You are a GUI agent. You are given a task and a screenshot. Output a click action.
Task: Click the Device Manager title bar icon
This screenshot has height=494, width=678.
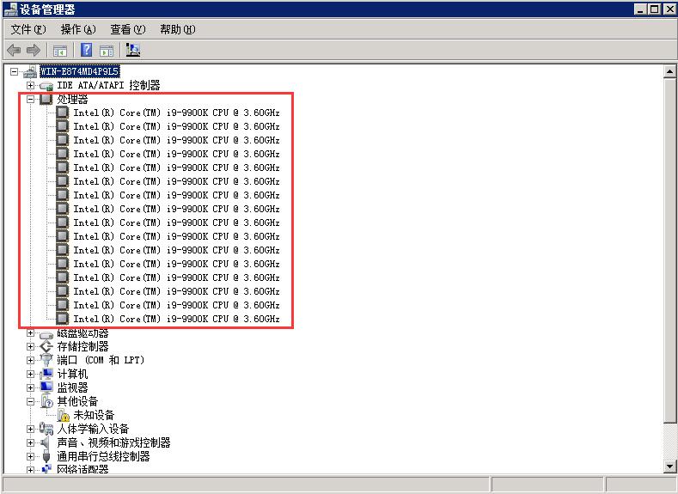tap(10, 9)
